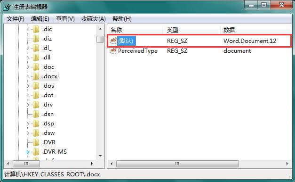Screen dimensions: 295x182
Task: Click the .dsn folder icon
Action: [36, 114]
